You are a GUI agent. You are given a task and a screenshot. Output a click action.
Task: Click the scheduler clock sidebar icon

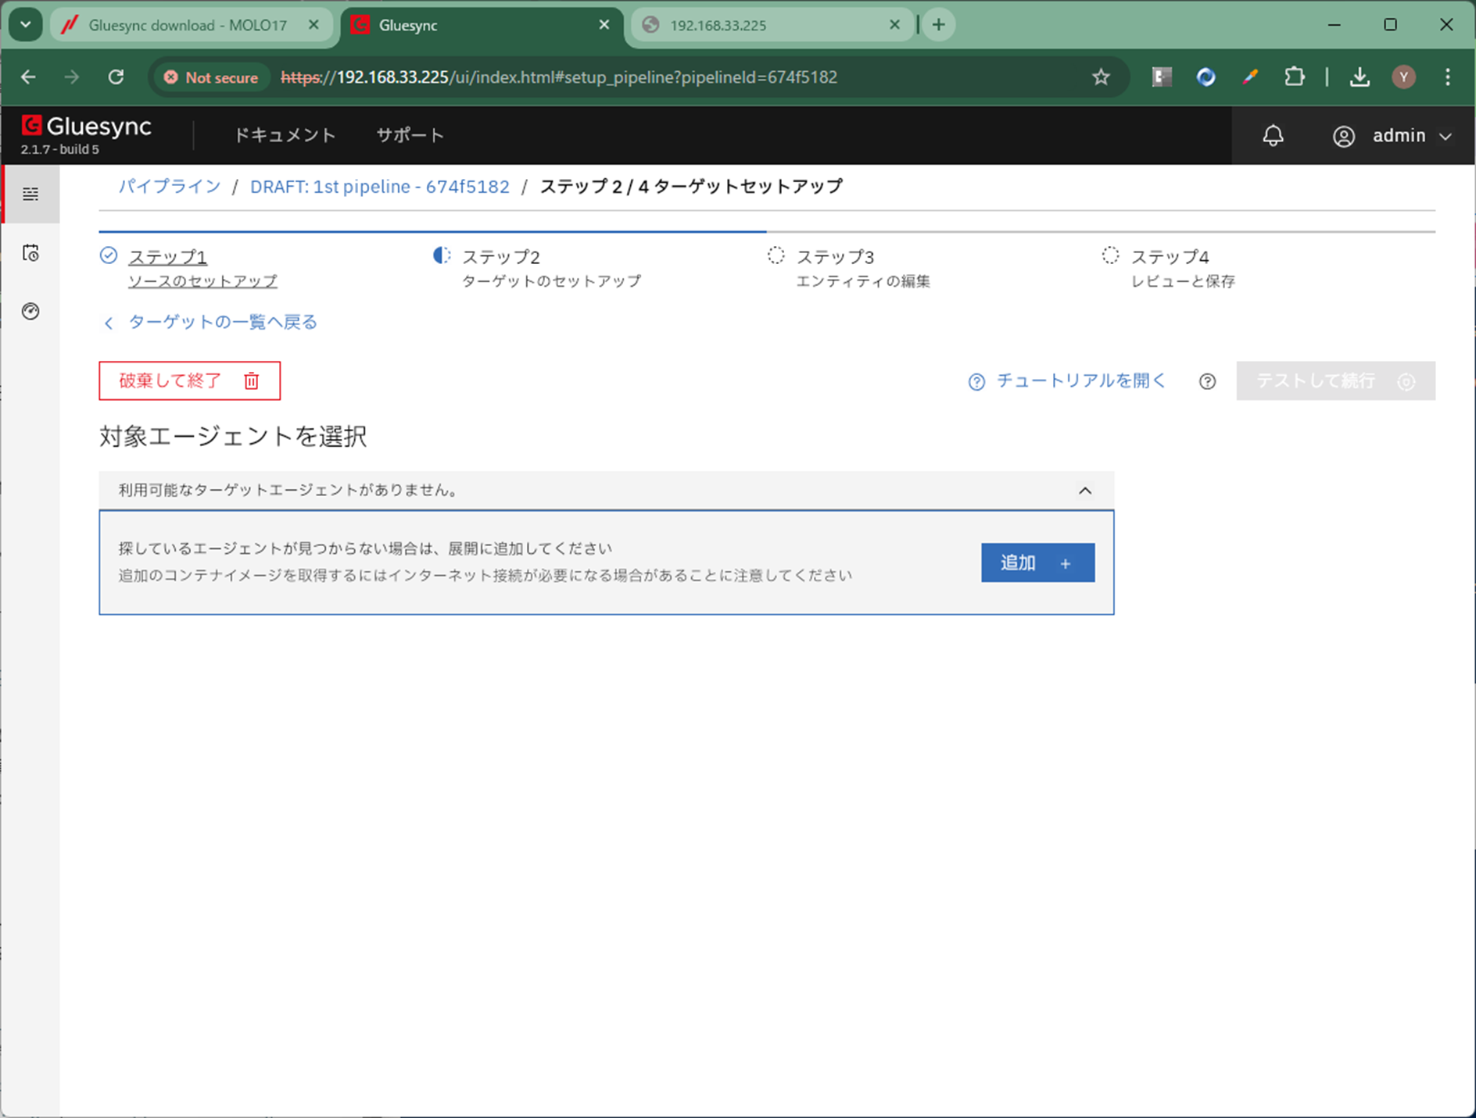click(30, 253)
